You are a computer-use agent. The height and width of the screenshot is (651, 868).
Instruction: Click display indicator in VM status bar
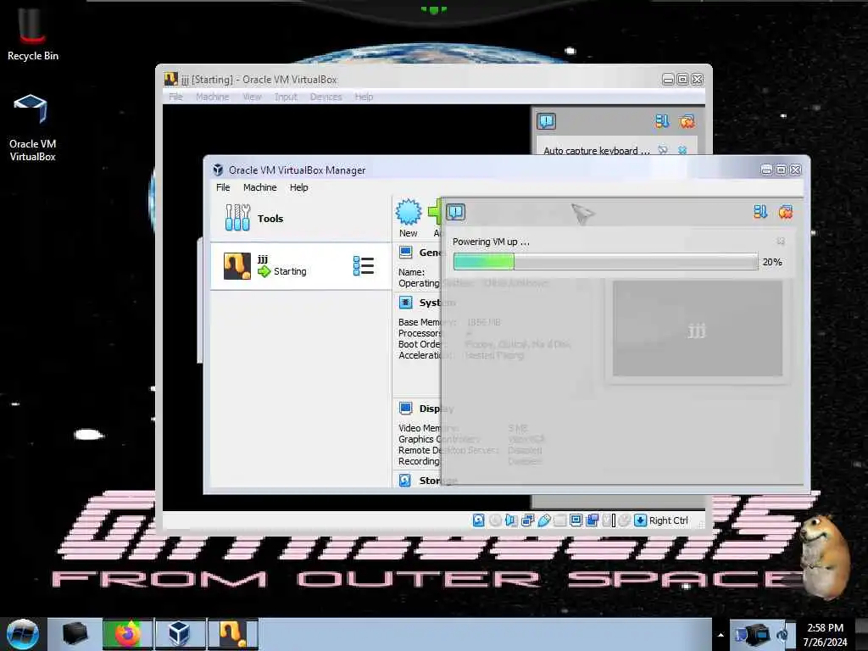pyautogui.click(x=576, y=520)
